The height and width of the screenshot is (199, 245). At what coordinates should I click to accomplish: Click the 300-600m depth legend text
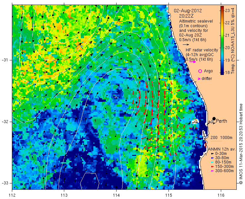[x=224, y=171]
